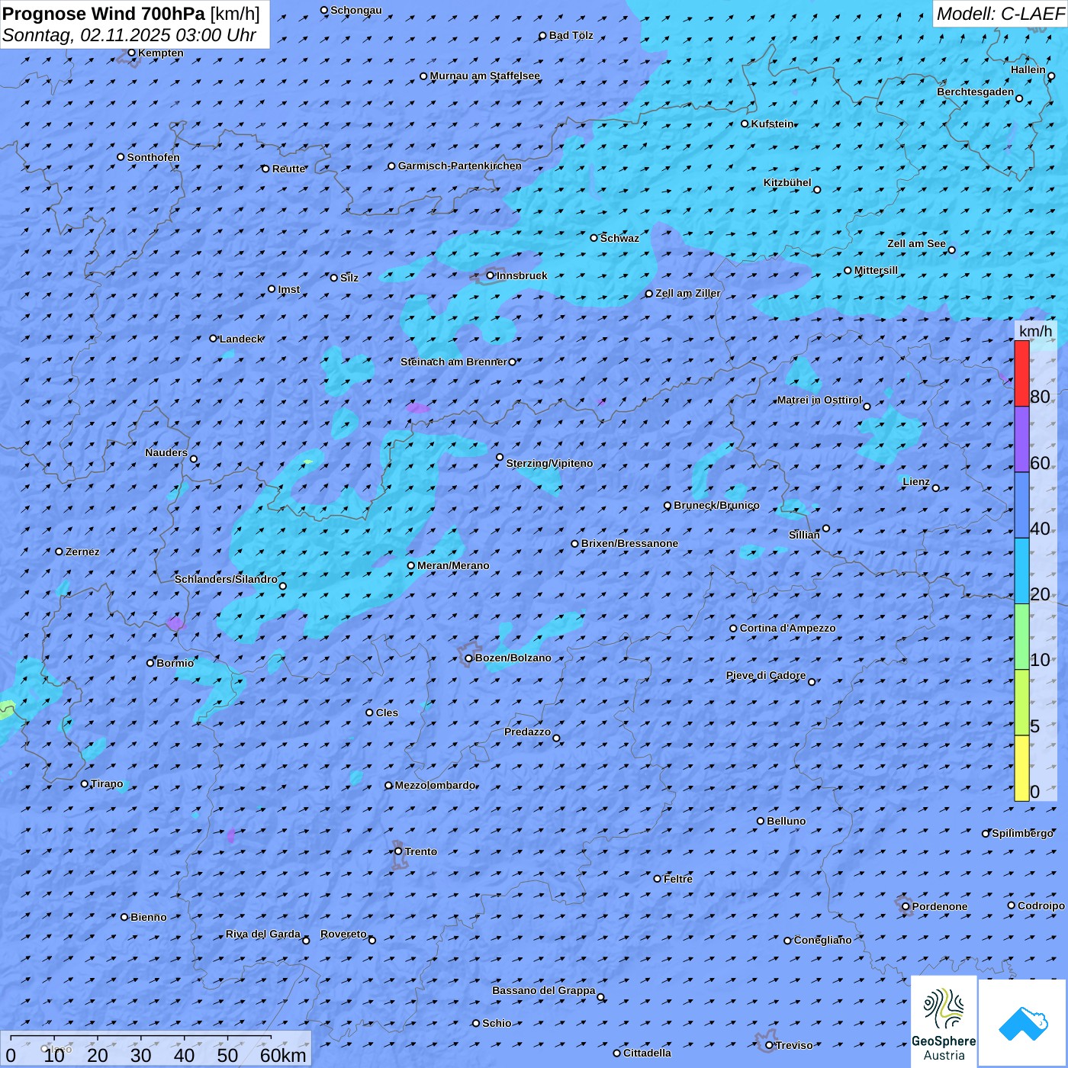Click the "Schlanders/Silandro" city label
The height and width of the screenshot is (1068, 1068).
[x=226, y=579]
